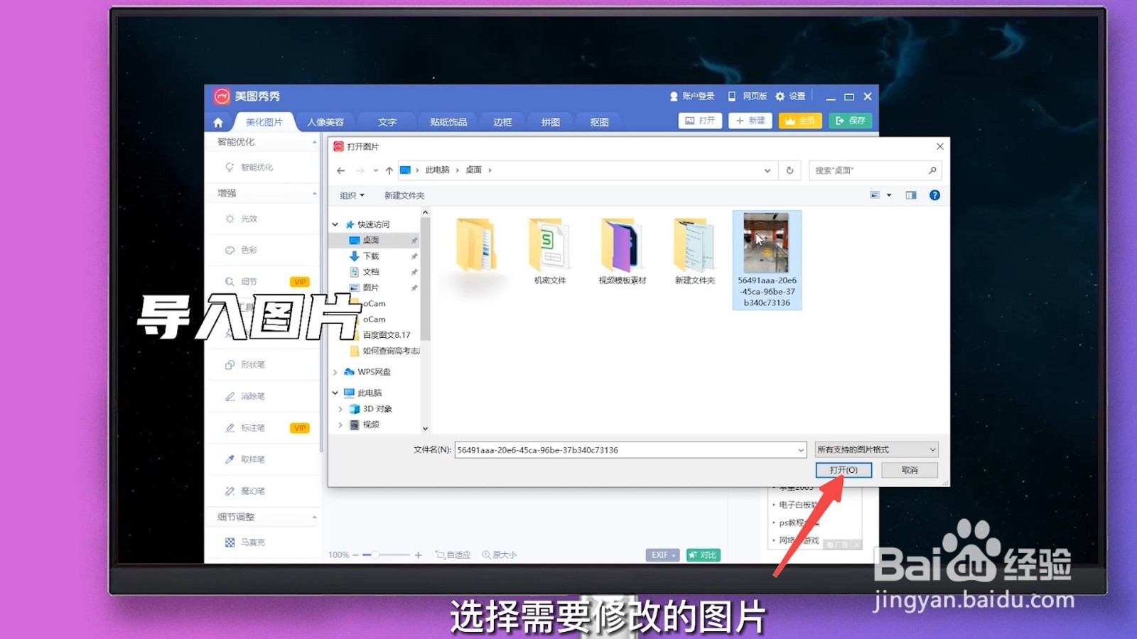Select the 机密文件 folder

coord(550,251)
